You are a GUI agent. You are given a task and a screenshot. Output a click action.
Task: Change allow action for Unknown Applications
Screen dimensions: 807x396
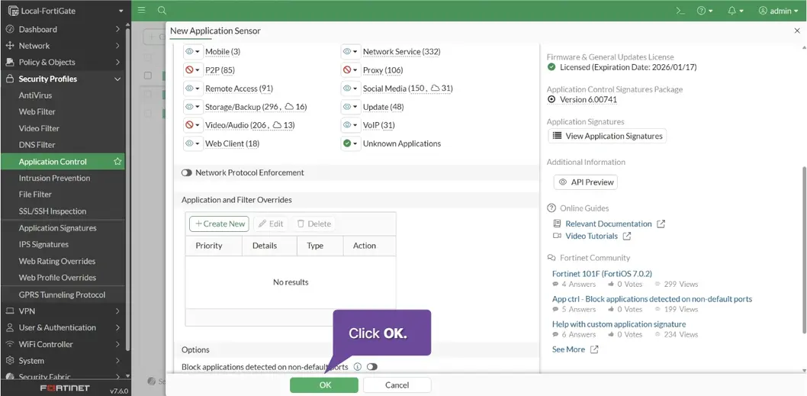(x=351, y=143)
